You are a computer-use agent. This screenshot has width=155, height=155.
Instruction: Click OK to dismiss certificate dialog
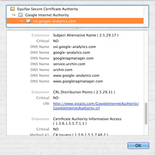point(138,145)
